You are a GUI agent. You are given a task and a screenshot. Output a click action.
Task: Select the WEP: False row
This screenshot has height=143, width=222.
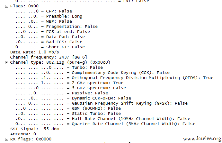(44, 21)
